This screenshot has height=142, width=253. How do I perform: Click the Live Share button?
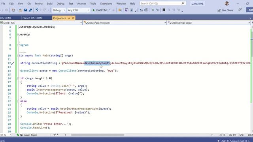[225, 10]
